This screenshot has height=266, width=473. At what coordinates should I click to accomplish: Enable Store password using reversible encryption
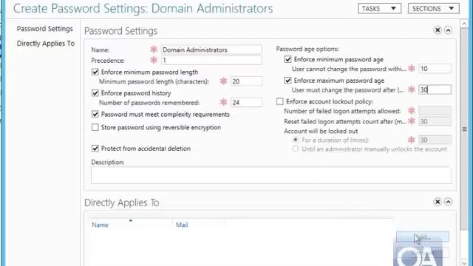point(95,127)
